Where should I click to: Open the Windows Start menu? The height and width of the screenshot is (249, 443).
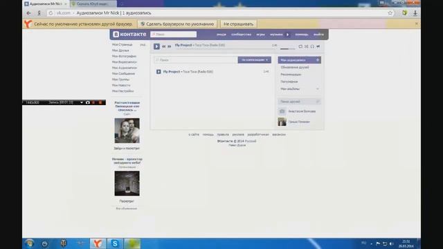click(x=29, y=243)
